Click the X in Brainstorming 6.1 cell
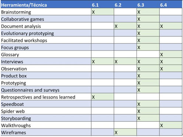Viewport: 183px width, 137px height. pos(93,12)
